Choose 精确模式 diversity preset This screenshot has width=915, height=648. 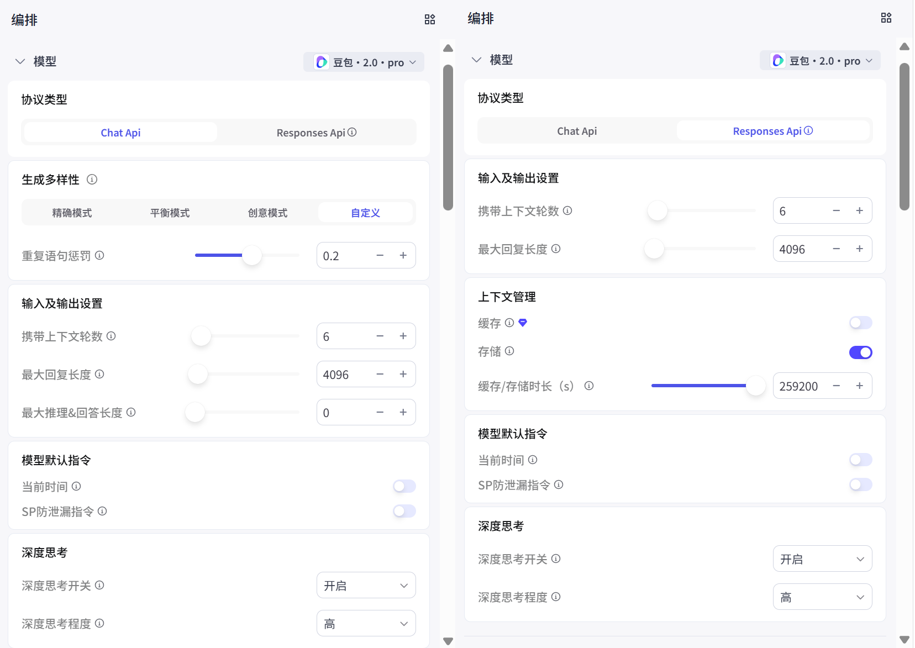pyautogui.click(x=72, y=213)
